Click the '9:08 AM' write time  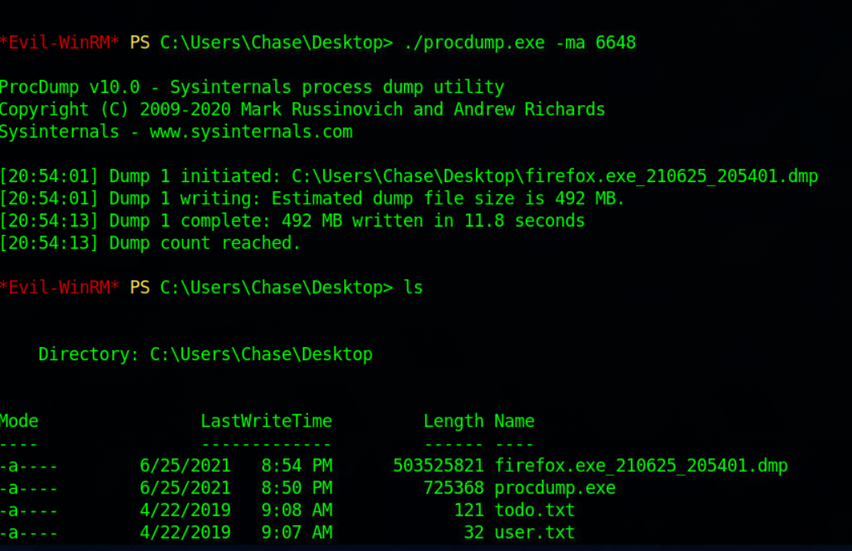[296, 511]
